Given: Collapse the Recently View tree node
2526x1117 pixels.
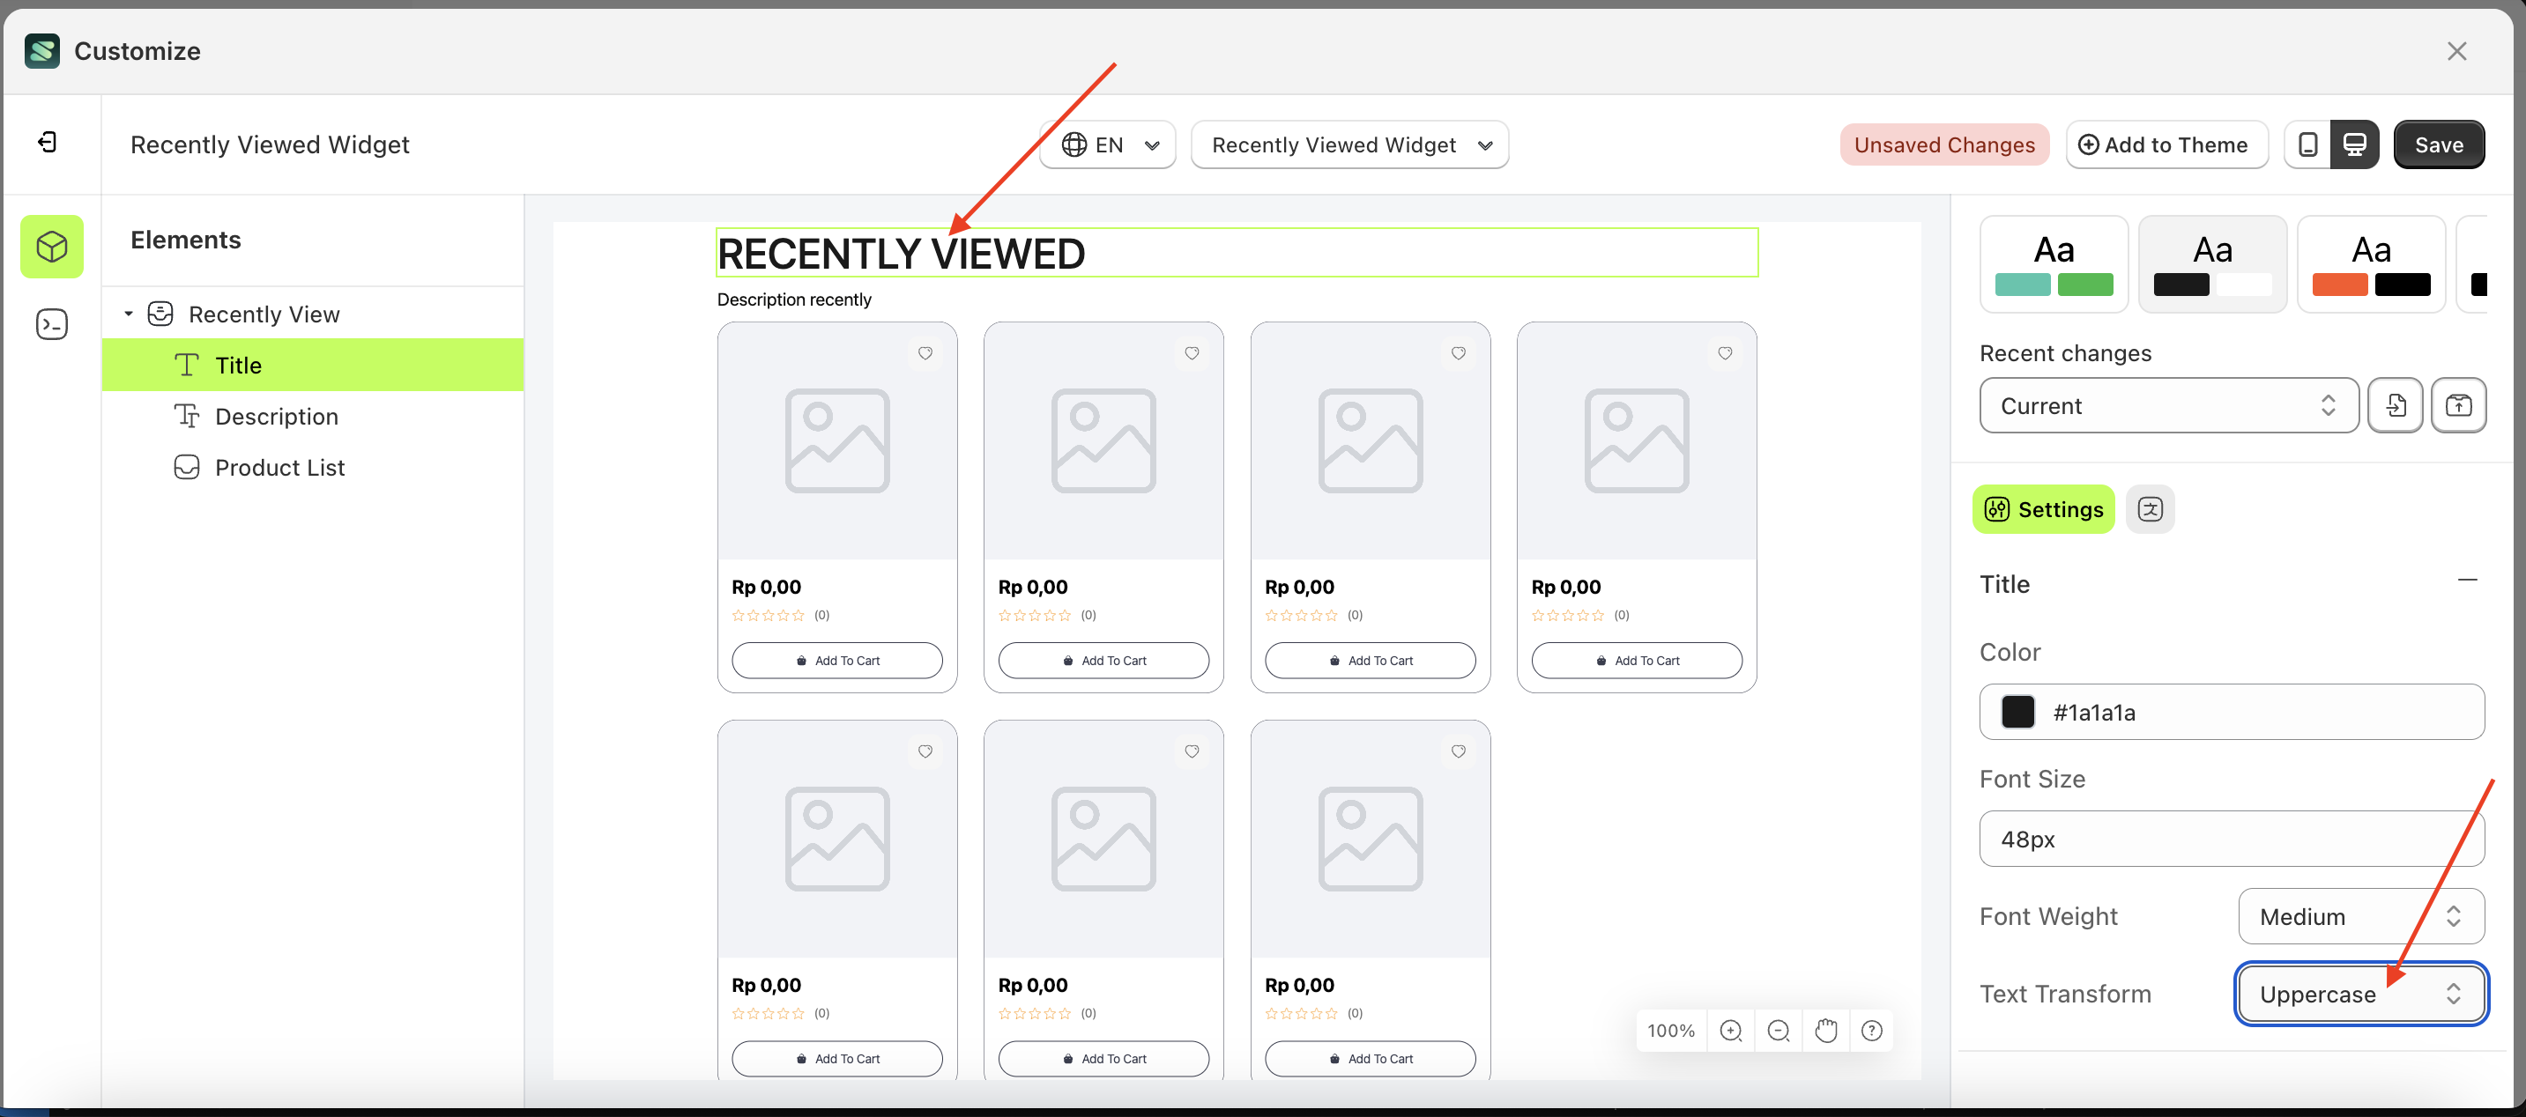Looking at the screenshot, I should click(x=129, y=314).
